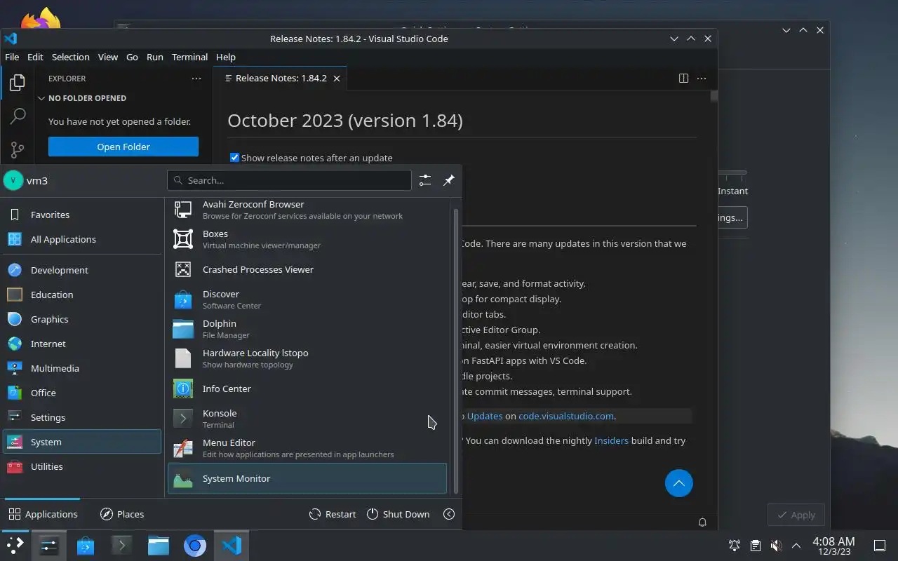Open the Explorer view in VS Code
The width and height of the screenshot is (898, 561).
[x=17, y=83]
